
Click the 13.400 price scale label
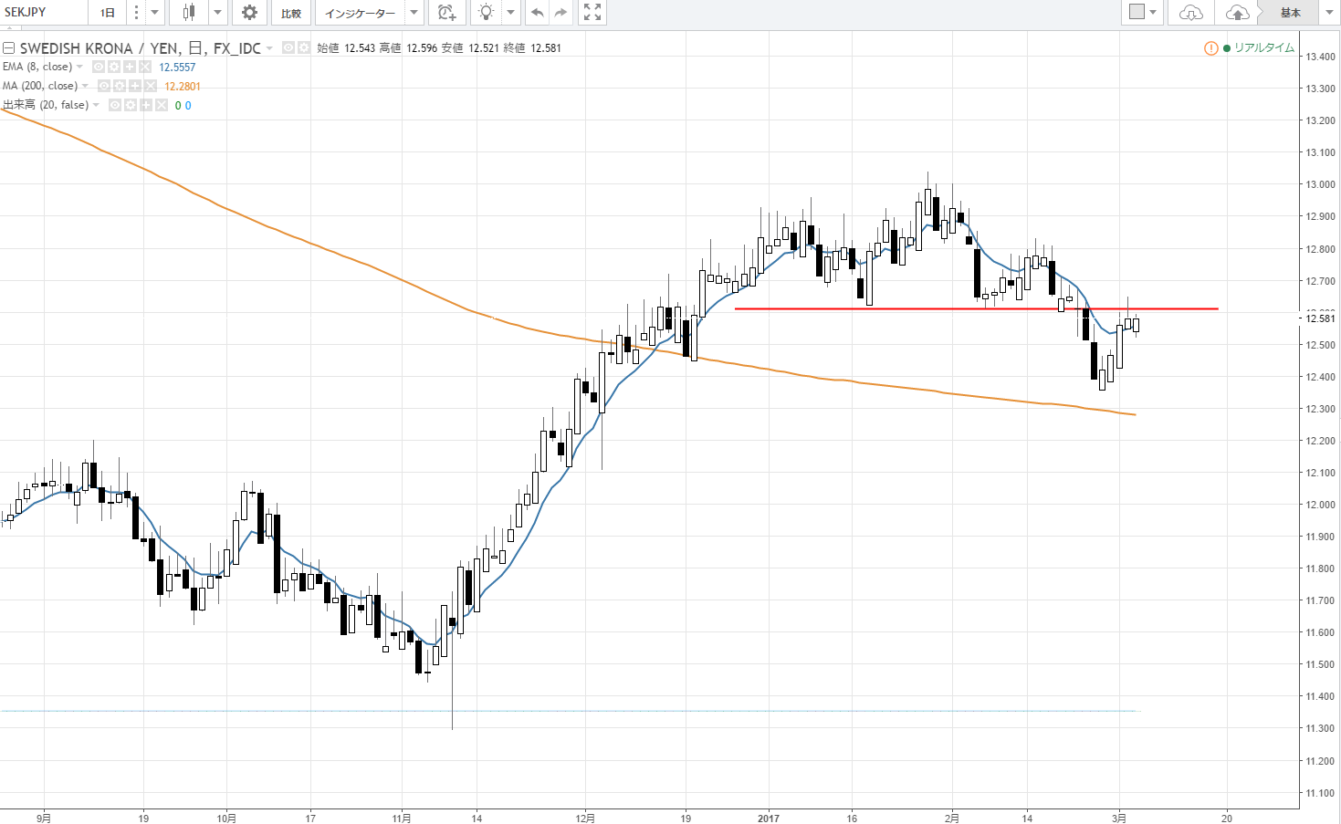pyautogui.click(x=1320, y=57)
